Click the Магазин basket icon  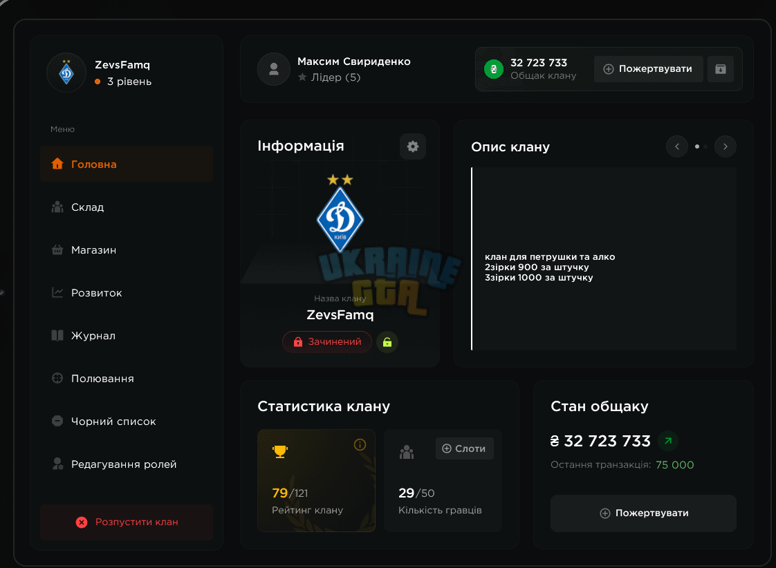tap(57, 249)
